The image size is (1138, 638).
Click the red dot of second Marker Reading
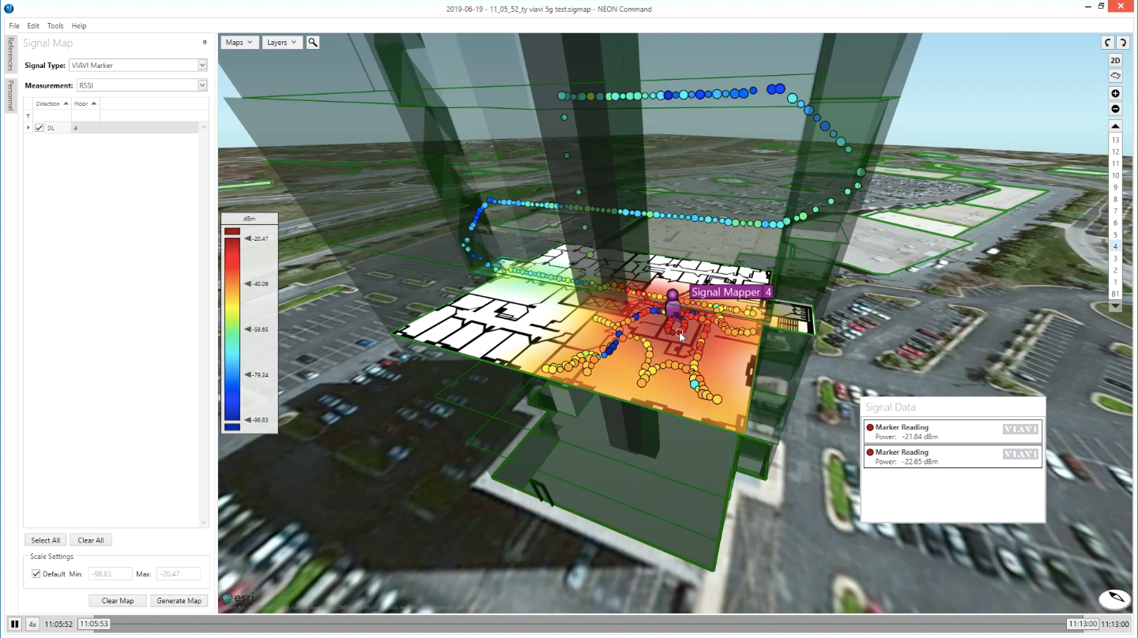(870, 452)
